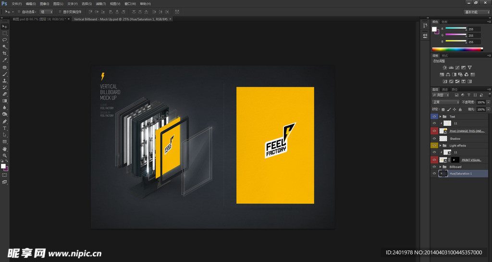Screen dimensions: 492x262
Task: Switch to the Vertical Billboard - Mock Up.psd tab
Action: click(120, 19)
